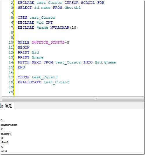The image size is (145, 155).
Task: Click the CLOSE test_Cursor line
Action: (38, 77)
